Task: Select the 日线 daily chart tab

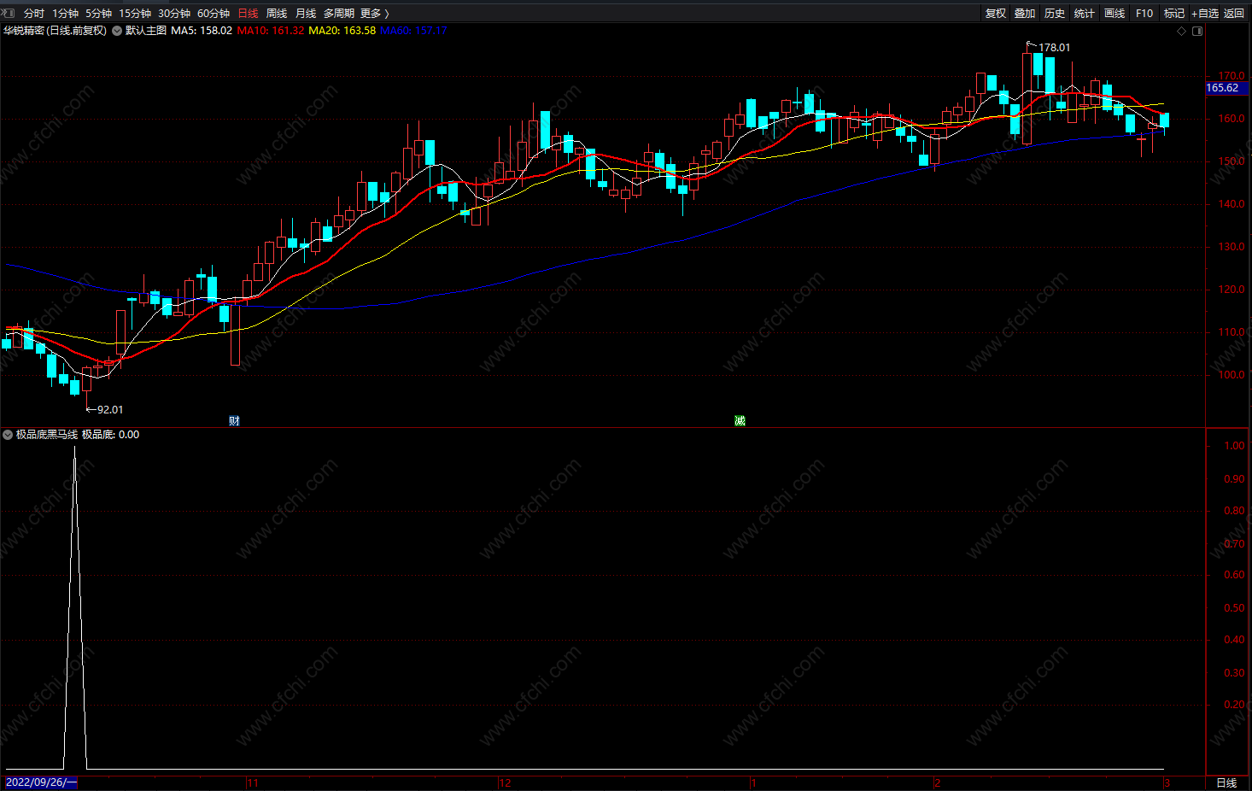Action: [248, 13]
